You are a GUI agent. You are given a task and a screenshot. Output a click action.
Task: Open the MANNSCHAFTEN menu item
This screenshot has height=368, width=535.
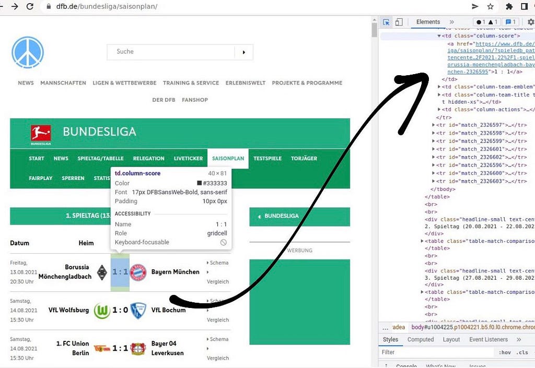click(63, 83)
